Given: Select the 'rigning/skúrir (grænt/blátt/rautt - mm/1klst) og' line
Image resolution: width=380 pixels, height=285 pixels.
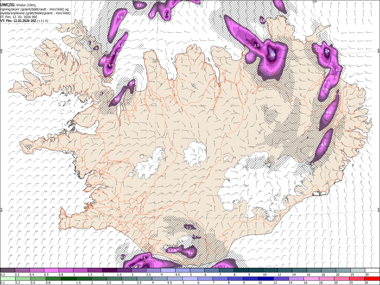Looking at the screenshot, I should point(34,9).
